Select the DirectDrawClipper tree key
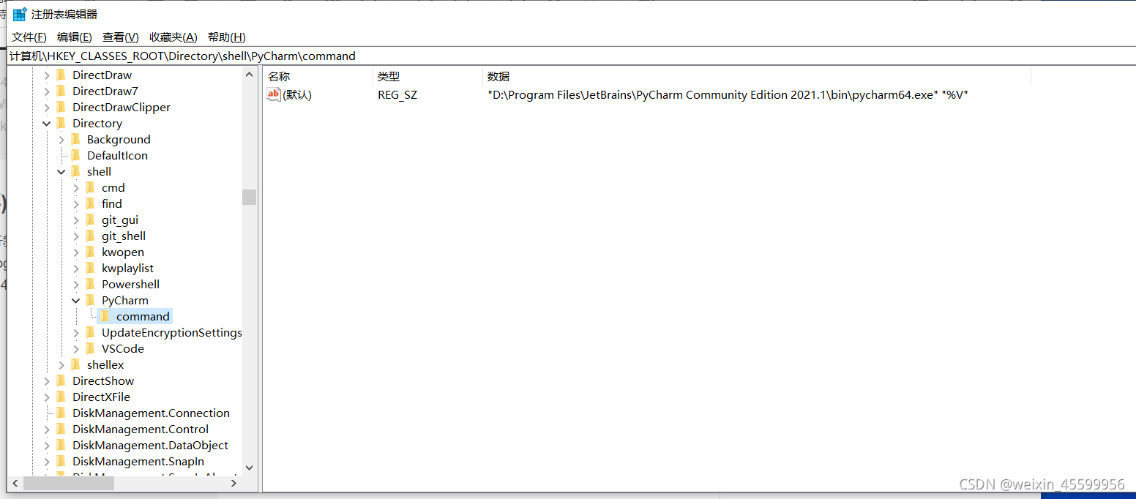 click(122, 108)
